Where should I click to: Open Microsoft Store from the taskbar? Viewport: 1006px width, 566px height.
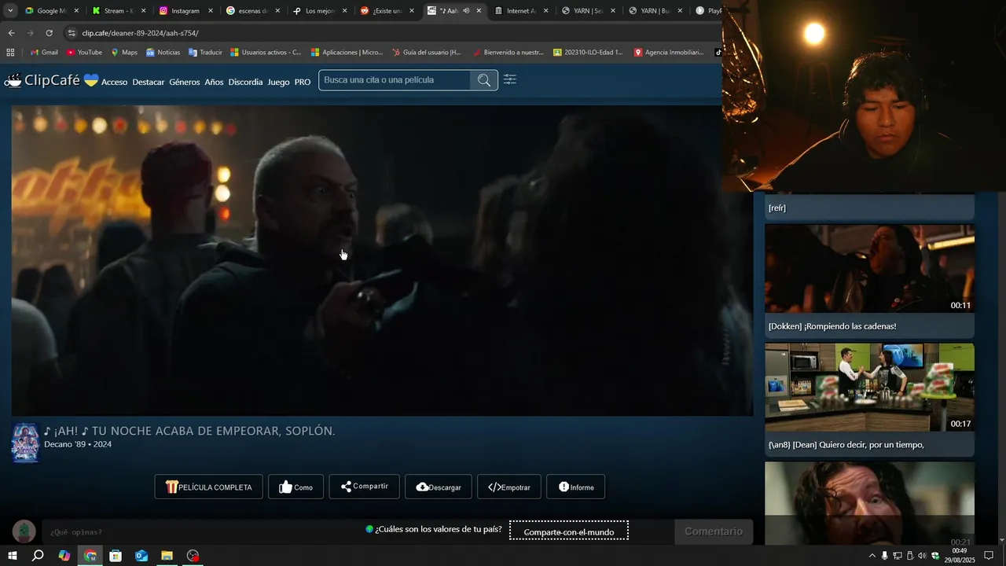116,556
